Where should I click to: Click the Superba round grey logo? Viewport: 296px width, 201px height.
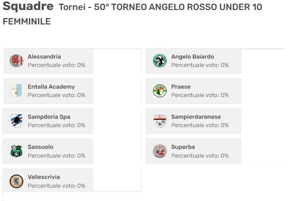tap(160, 151)
